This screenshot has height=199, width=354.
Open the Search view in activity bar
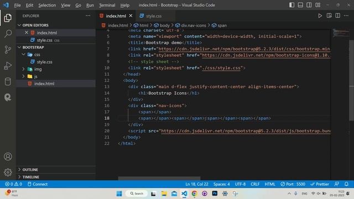(x=8, y=34)
